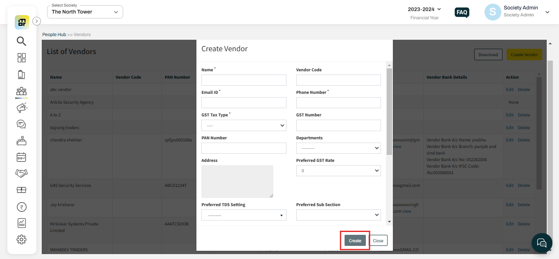The width and height of the screenshot is (559, 259).
Task: Open the GST Tax Type dropdown
Action: pyautogui.click(x=243, y=125)
